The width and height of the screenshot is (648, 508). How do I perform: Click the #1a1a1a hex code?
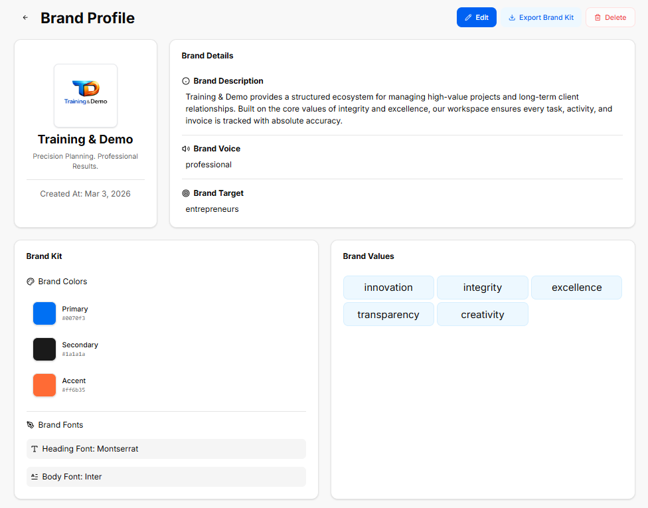(x=74, y=354)
